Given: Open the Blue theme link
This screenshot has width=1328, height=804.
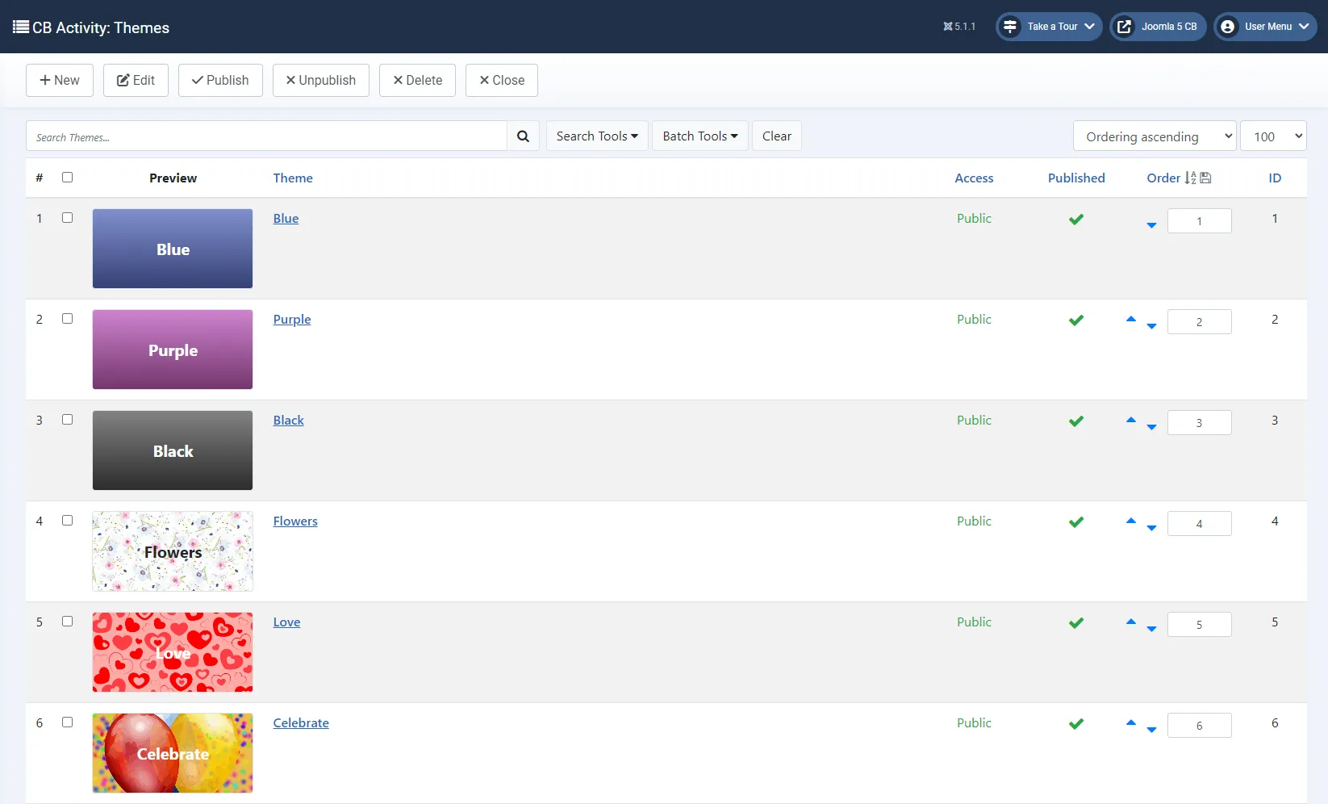Looking at the screenshot, I should tap(286, 219).
